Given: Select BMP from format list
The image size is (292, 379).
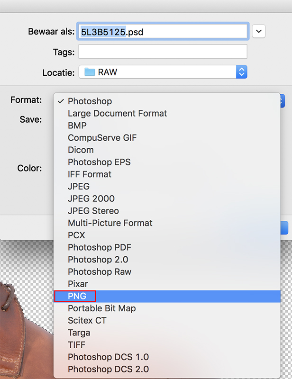Looking at the screenshot, I should pyautogui.click(x=167, y=126).
